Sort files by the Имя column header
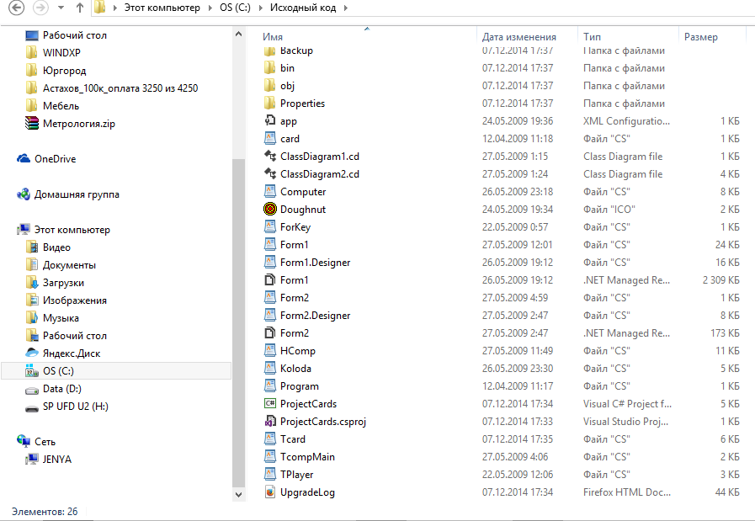Viewport: 755px width, 521px height. tap(273, 37)
